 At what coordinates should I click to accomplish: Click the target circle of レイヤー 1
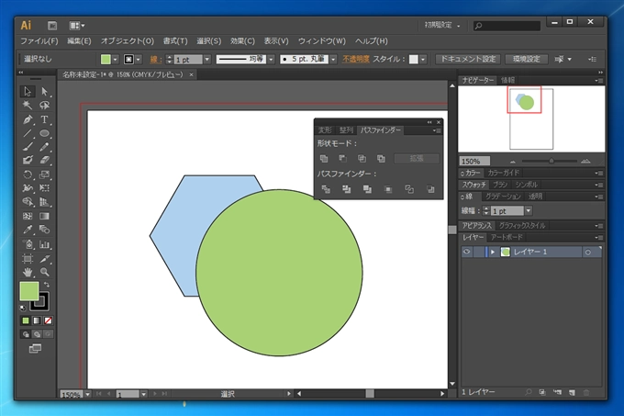click(588, 252)
